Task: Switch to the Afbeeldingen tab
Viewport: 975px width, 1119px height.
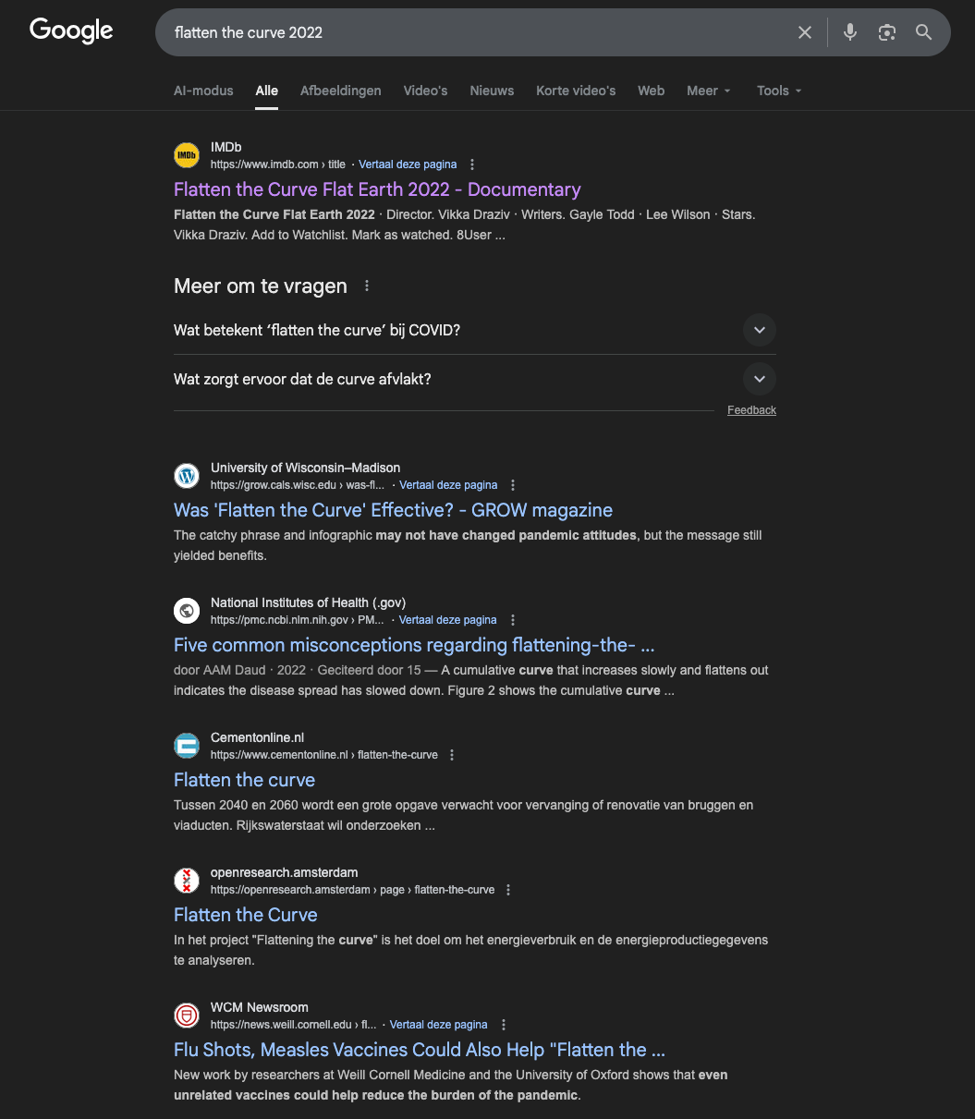Action: 340,91
